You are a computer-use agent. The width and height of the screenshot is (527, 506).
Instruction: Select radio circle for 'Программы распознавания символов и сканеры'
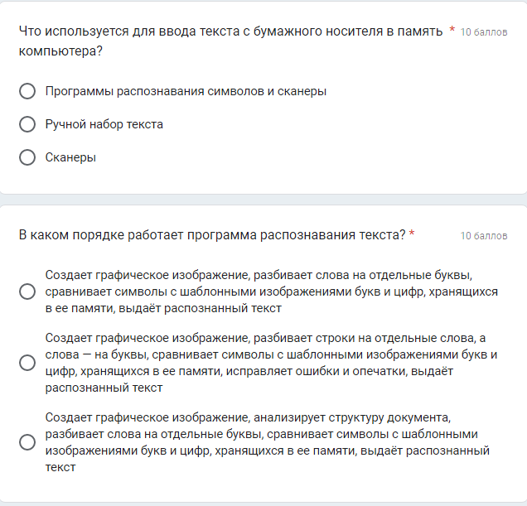pyautogui.click(x=27, y=91)
